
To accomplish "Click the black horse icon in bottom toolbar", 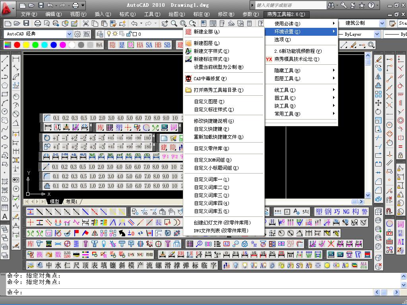I will (x=122, y=233).
